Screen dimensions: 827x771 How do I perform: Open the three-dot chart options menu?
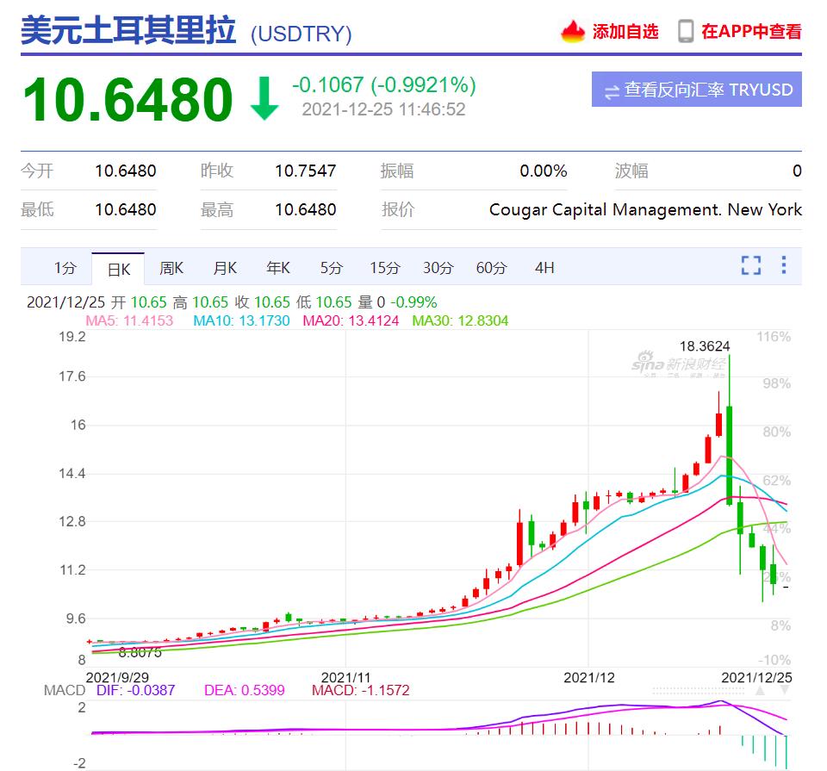tap(784, 265)
